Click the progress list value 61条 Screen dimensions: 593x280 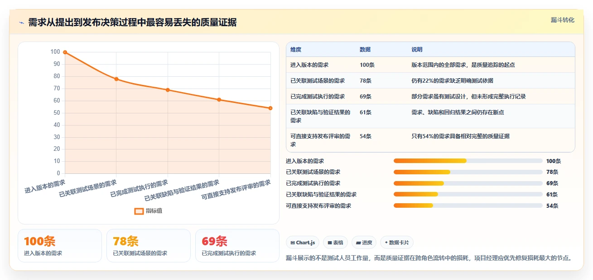point(552,195)
